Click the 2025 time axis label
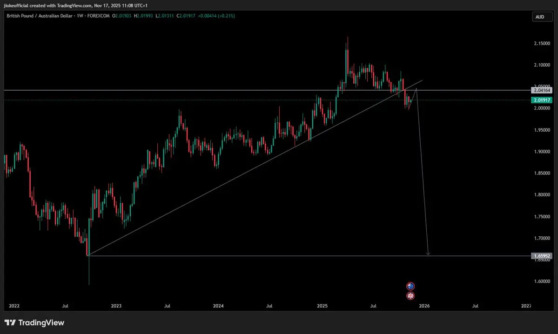 click(322, 306)
